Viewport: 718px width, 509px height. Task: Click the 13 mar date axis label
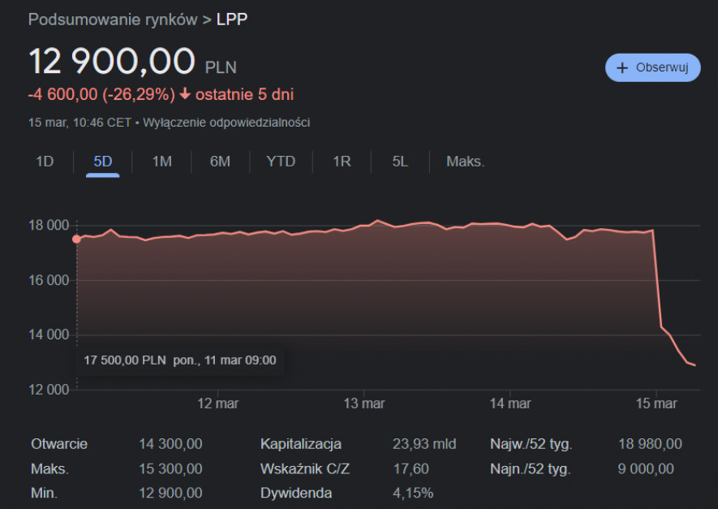pyautogui.click(x=364, y=403)
